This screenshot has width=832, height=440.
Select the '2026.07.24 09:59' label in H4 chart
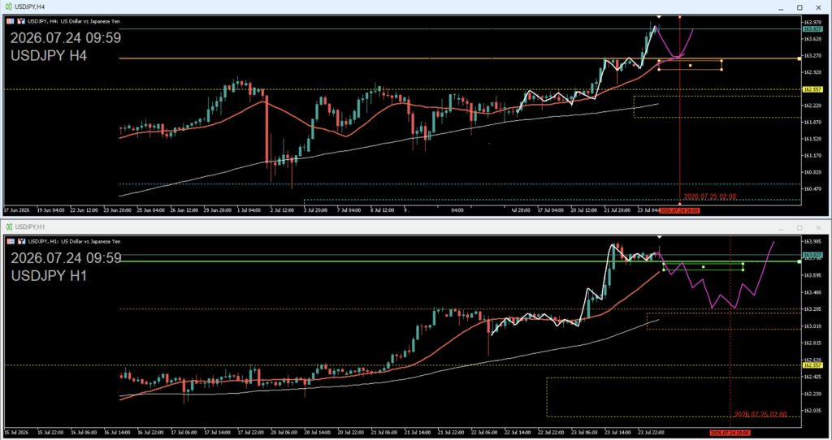coord(66,38)
